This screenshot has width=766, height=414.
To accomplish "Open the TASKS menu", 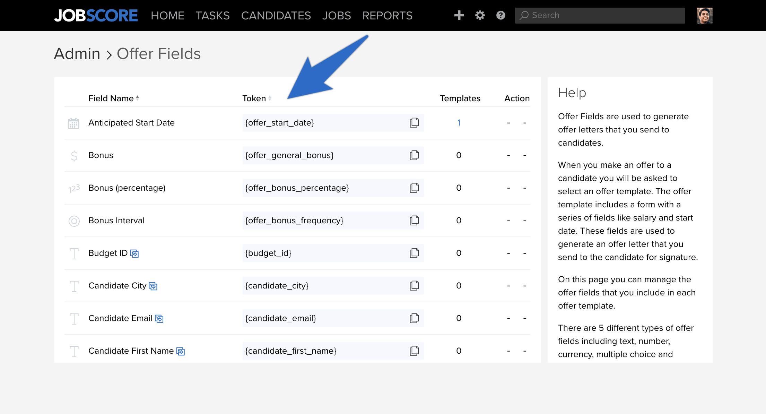I will 212,16.
